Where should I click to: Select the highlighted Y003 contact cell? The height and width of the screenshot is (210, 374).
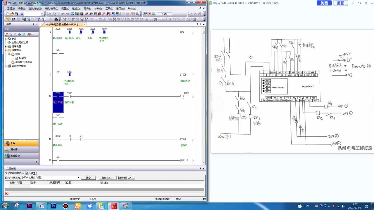tap(58, 102)
